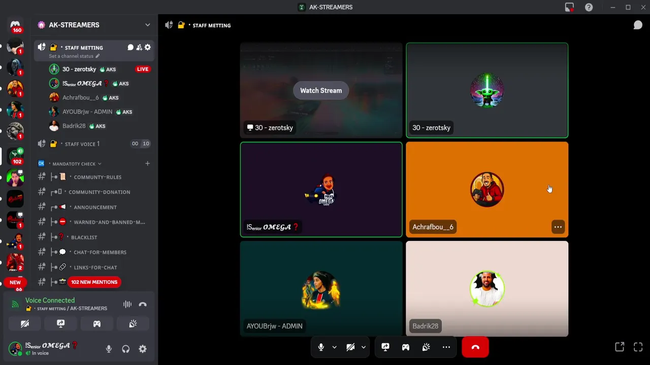Open Discord direct messages home icon

(x=15, y=25)
